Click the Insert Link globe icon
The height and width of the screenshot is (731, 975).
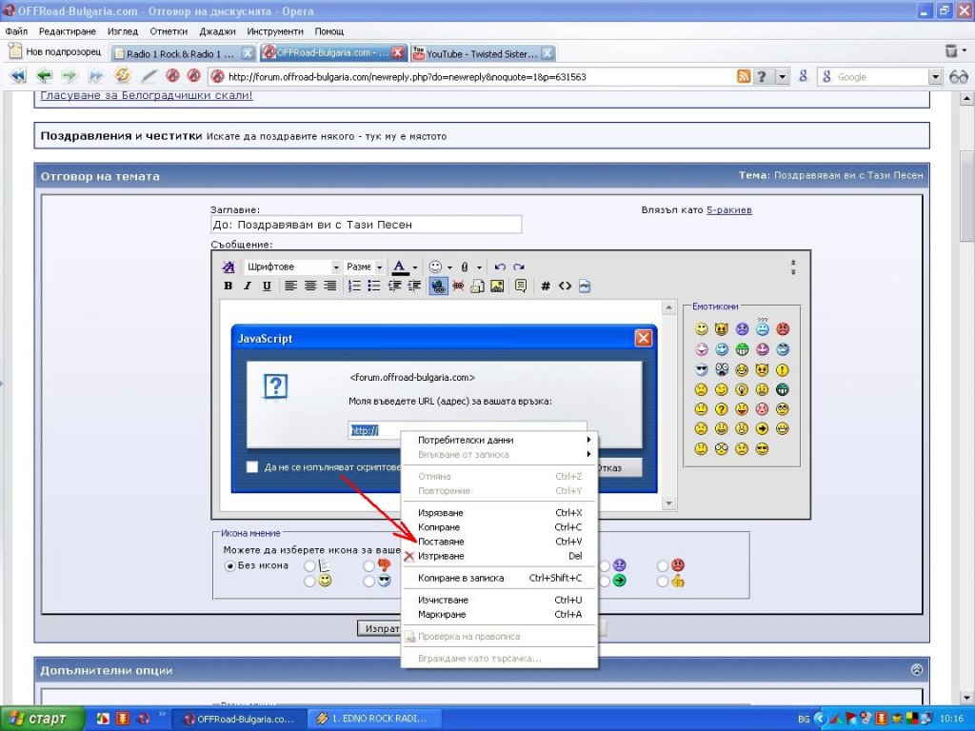click(x=438, y=286)
